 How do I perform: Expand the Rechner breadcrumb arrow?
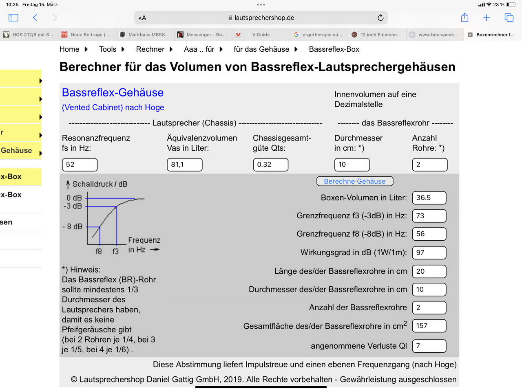[171, 49]
